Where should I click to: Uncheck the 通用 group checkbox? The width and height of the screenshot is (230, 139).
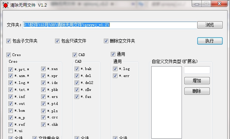[x=113, y=54]
